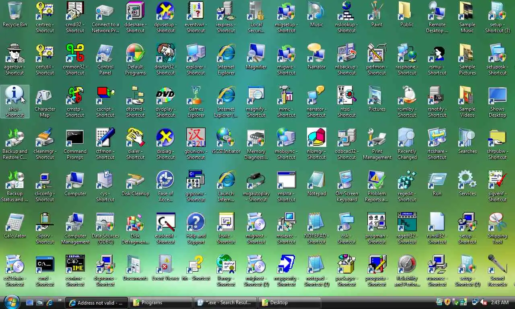Click the Disk Cleanup icon
Viewport: 515px width, 309px height.
(136, 183)
